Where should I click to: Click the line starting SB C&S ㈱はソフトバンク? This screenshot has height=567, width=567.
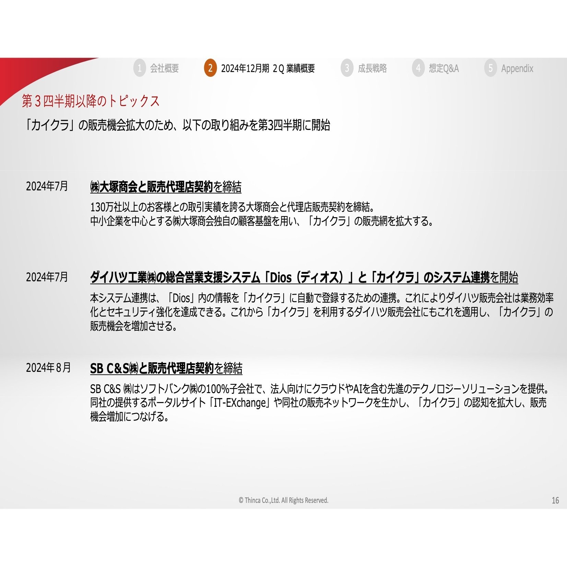pyautogui.click(x=320, y=389)
